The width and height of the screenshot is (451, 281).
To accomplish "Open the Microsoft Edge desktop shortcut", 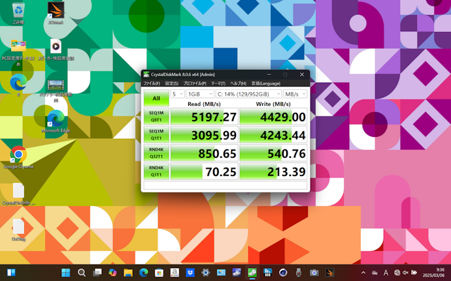I will click(x=56, y=121).
